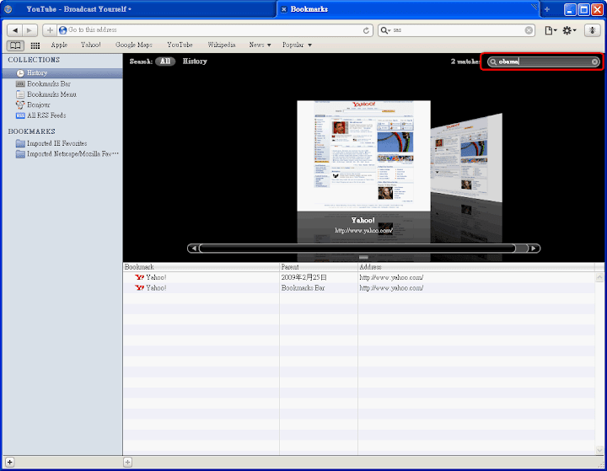
Task: Select Bookmarks Menu collection
Action: (62, 94)
